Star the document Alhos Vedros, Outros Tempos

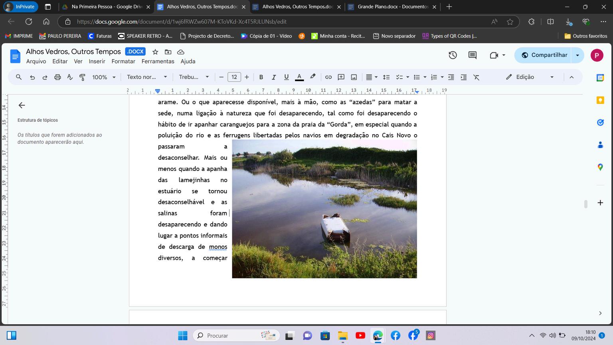155,52
